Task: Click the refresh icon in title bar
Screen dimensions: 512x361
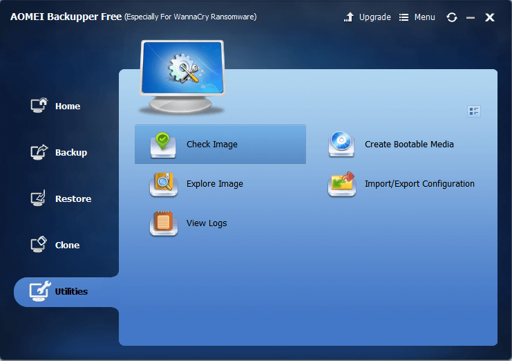Action: pyautogui.click(x=452, y=17)
